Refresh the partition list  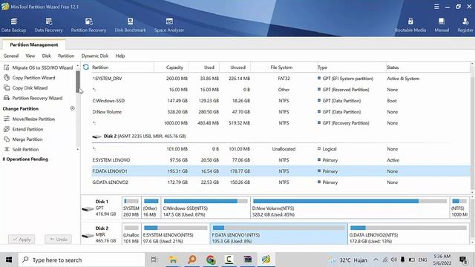(x=86, y=67)
